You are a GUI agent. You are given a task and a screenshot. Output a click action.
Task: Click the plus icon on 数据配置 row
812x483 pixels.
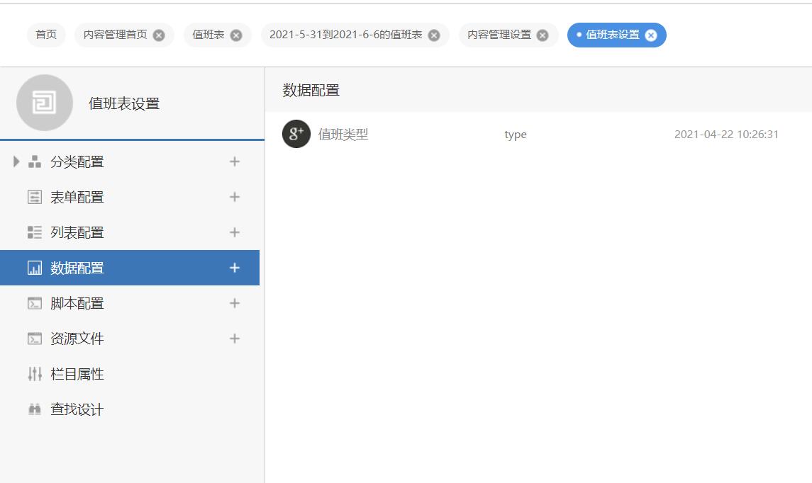coord(235,268)
